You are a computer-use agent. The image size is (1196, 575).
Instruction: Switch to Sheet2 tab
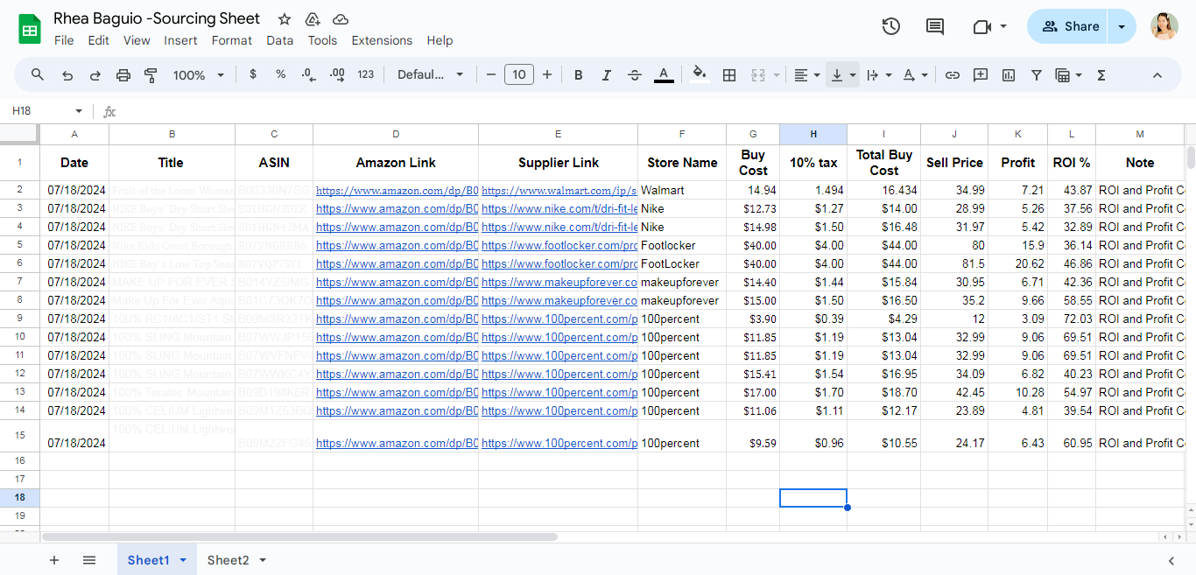(x=229, y=560)
